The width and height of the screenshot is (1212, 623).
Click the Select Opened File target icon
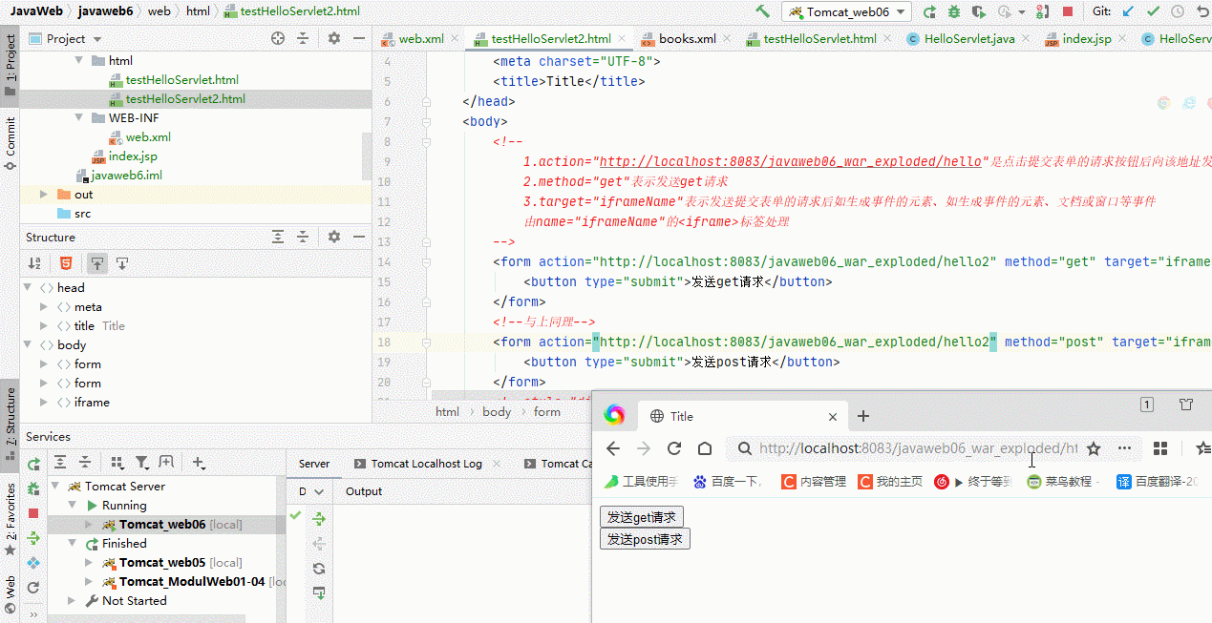point(278,38)
